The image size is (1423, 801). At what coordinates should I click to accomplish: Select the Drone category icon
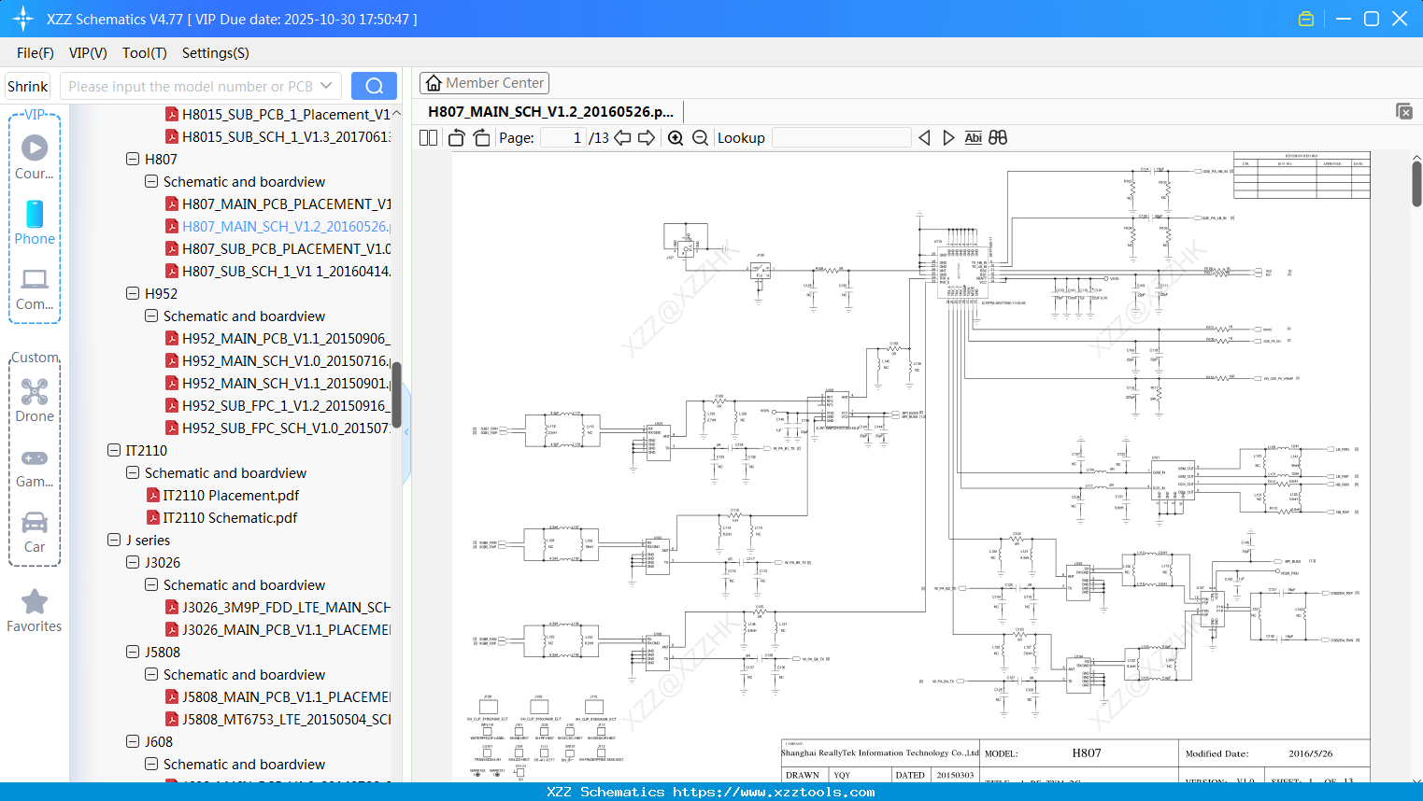click(x=34, y=392)
